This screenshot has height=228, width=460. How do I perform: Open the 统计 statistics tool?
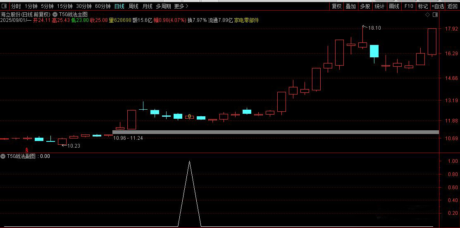point(379,6)
